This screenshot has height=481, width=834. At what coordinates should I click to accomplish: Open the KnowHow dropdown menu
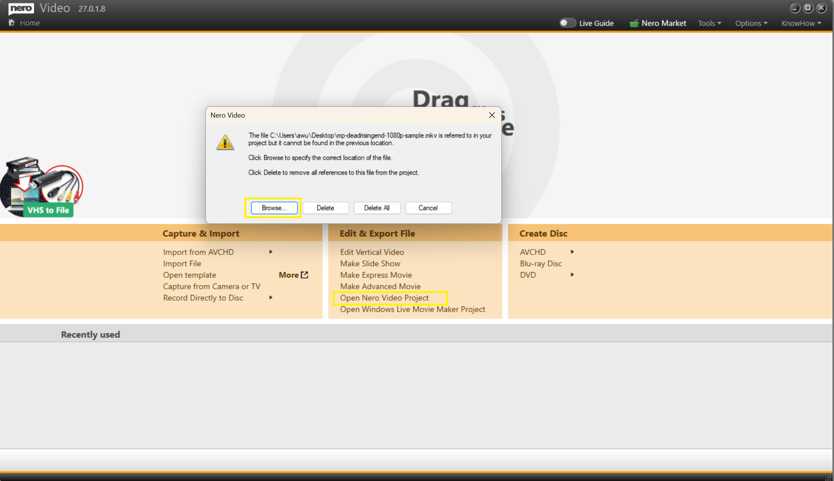coord(801,23)
